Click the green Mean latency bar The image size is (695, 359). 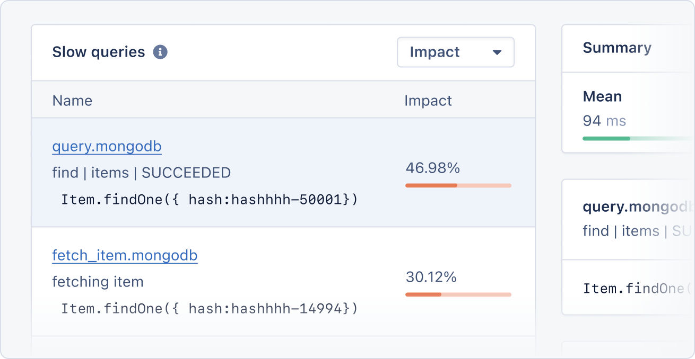[606, 139]
